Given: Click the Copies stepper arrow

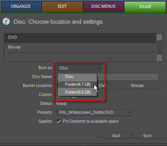Looking at the screenshot, I should [x=74, y=97].
